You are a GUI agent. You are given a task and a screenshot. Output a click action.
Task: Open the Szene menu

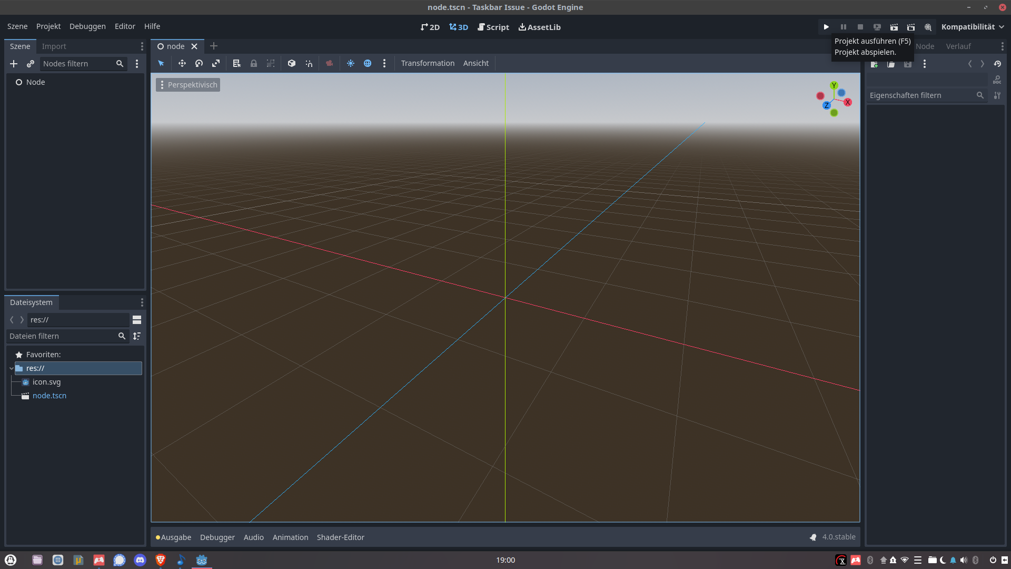[17, 26]
